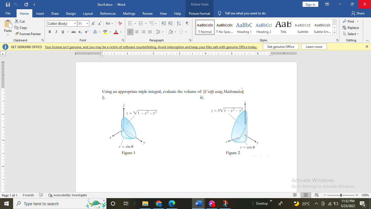Click the Get genuine Office button

(x=281, y=46)
